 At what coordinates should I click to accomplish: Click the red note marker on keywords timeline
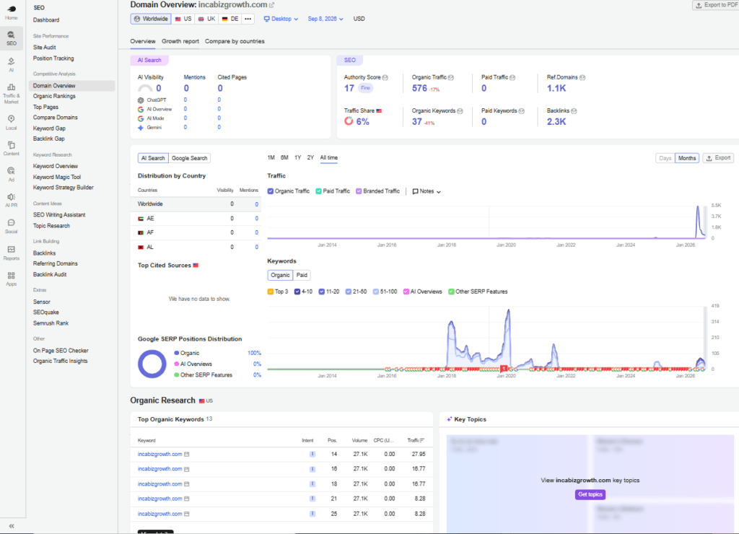pyautogui.click(x=503, y=369)
